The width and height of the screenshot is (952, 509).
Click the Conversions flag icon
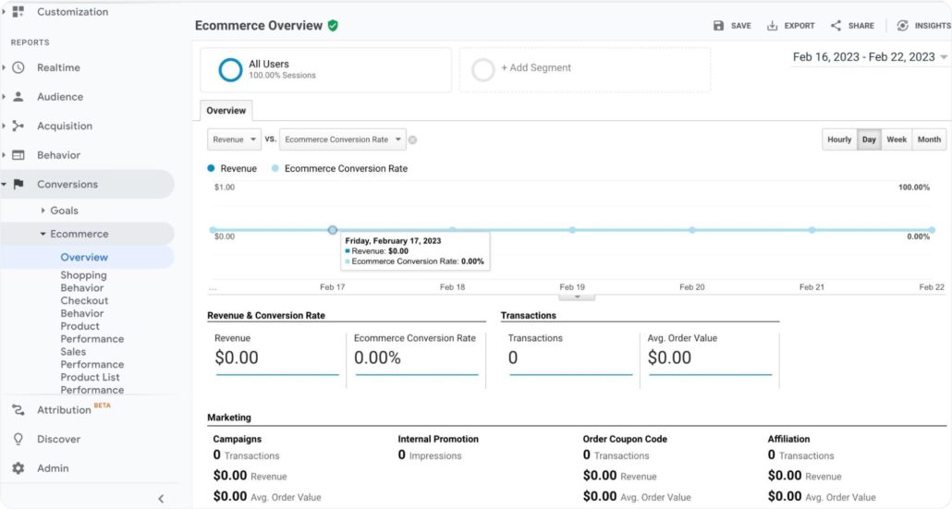pos(18,184)
